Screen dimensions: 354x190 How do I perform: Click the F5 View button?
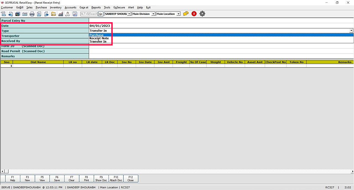42,179
